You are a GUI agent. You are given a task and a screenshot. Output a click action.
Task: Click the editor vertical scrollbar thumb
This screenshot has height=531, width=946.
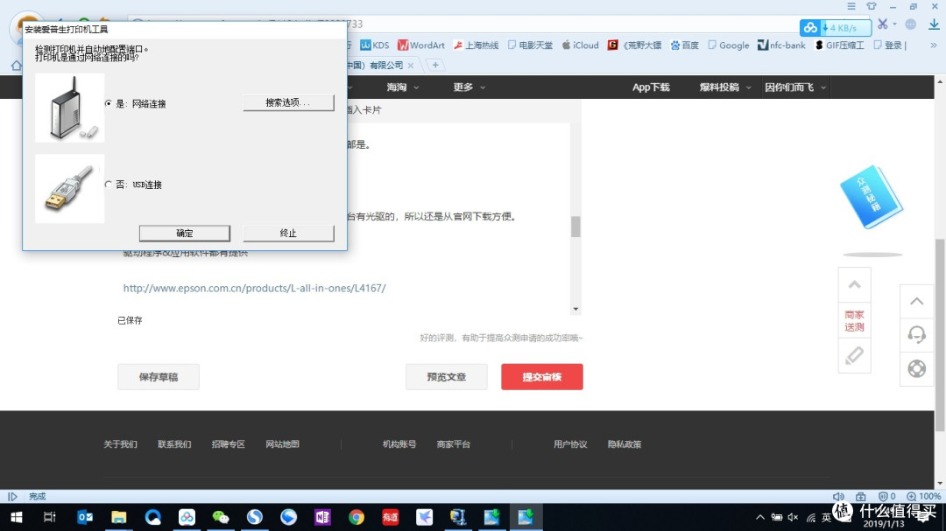pos(575,227)
